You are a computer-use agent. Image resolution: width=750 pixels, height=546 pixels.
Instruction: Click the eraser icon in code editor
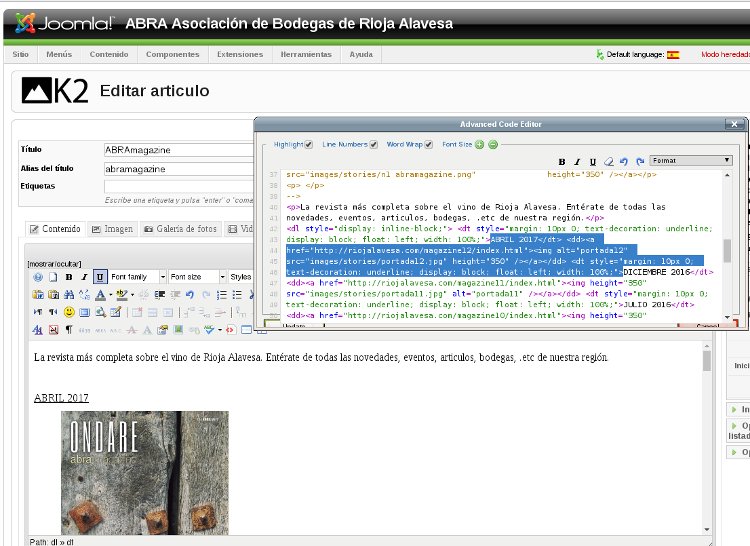coord(608,161)
